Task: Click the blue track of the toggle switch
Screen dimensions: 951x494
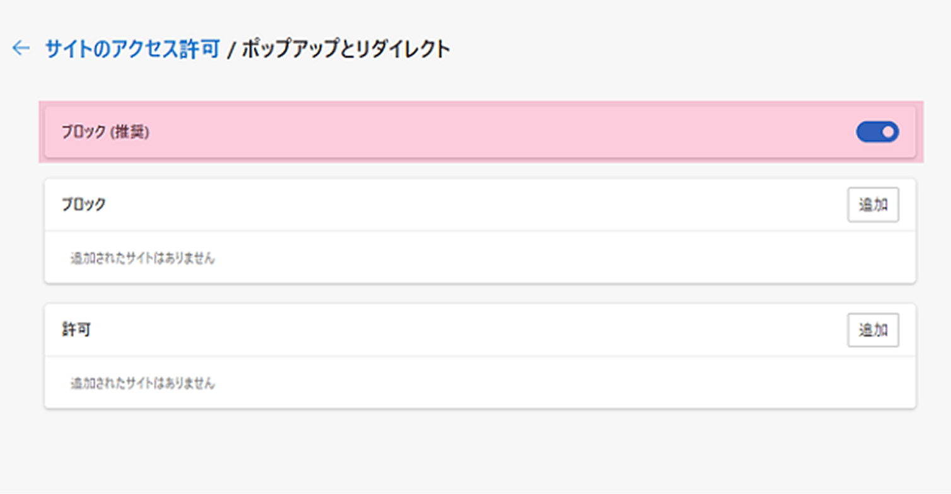Action: [868, 132]
